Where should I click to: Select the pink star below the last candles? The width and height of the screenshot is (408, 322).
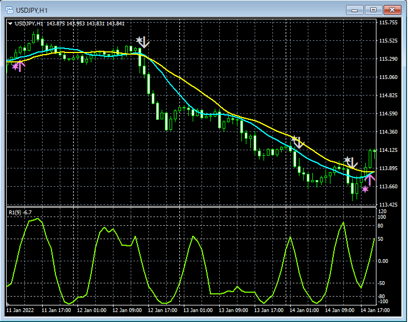[365, 189]
